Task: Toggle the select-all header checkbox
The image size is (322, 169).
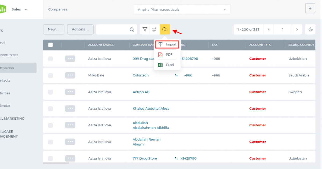Action: [x=50, y=45]
